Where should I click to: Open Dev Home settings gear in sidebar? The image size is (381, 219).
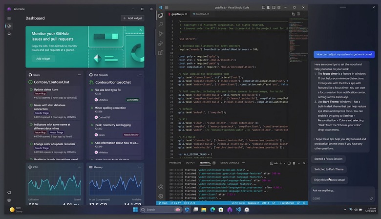[9, 200]
